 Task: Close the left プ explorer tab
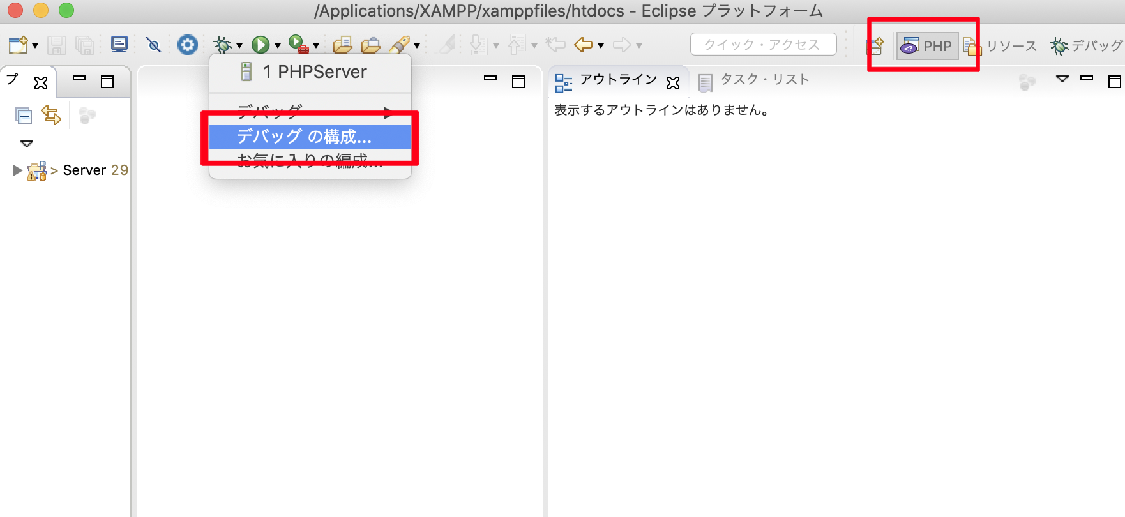point(41,82)
